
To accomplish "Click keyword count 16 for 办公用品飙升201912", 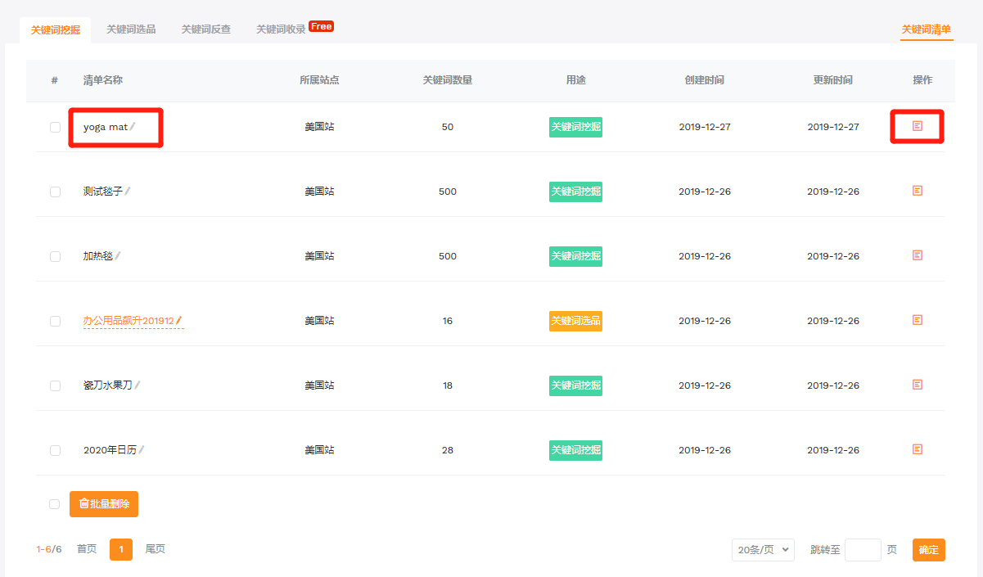I will pos(447,321).
